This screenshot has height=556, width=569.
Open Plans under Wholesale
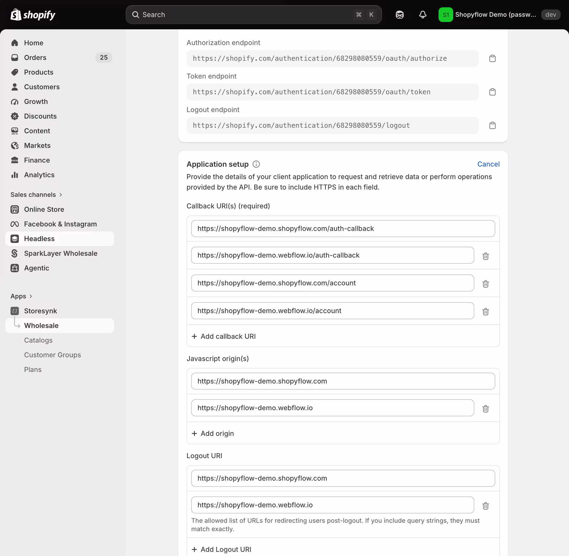click(x=33, y=369)
